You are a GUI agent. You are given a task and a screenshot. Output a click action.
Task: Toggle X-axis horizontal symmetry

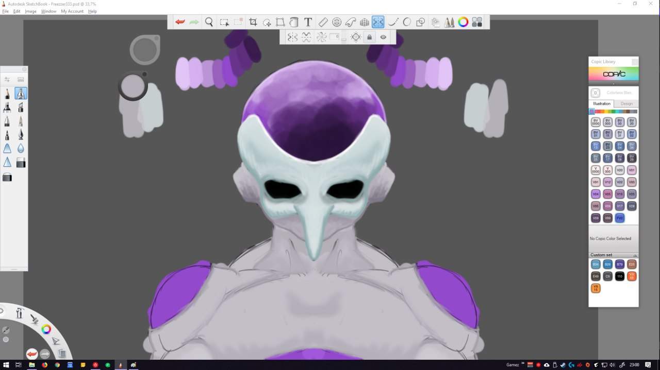coord(306,37)
